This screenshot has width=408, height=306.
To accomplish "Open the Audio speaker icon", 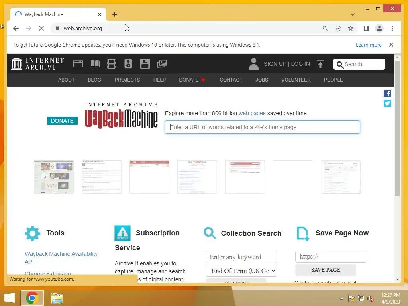I will [128, 64].
